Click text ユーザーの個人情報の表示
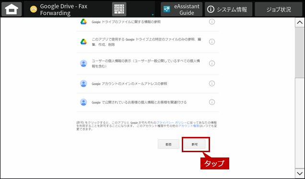The image size is (305, 179). tap(146, 64)
